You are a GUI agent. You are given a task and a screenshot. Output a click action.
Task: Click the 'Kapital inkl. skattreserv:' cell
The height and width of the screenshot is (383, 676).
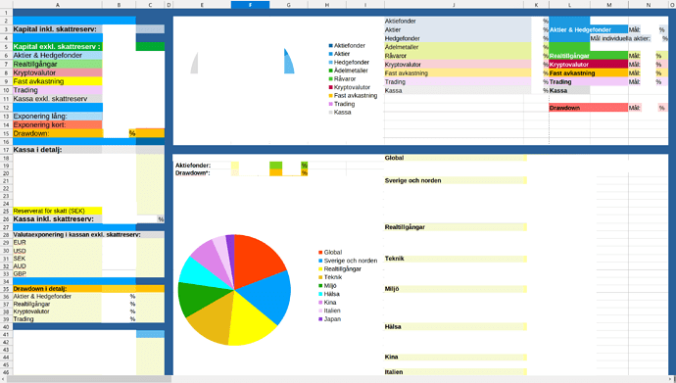tap(58, 29)
